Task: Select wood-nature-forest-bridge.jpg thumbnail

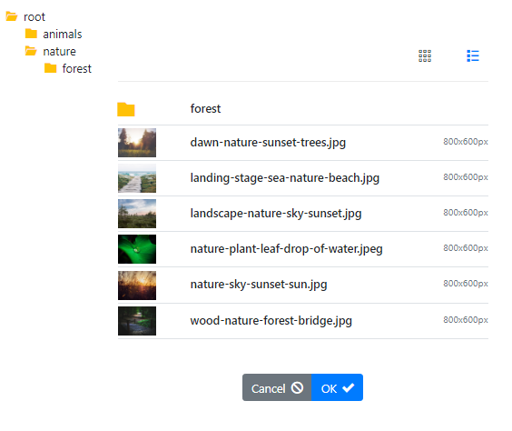Action: click(x=137, y=321)
